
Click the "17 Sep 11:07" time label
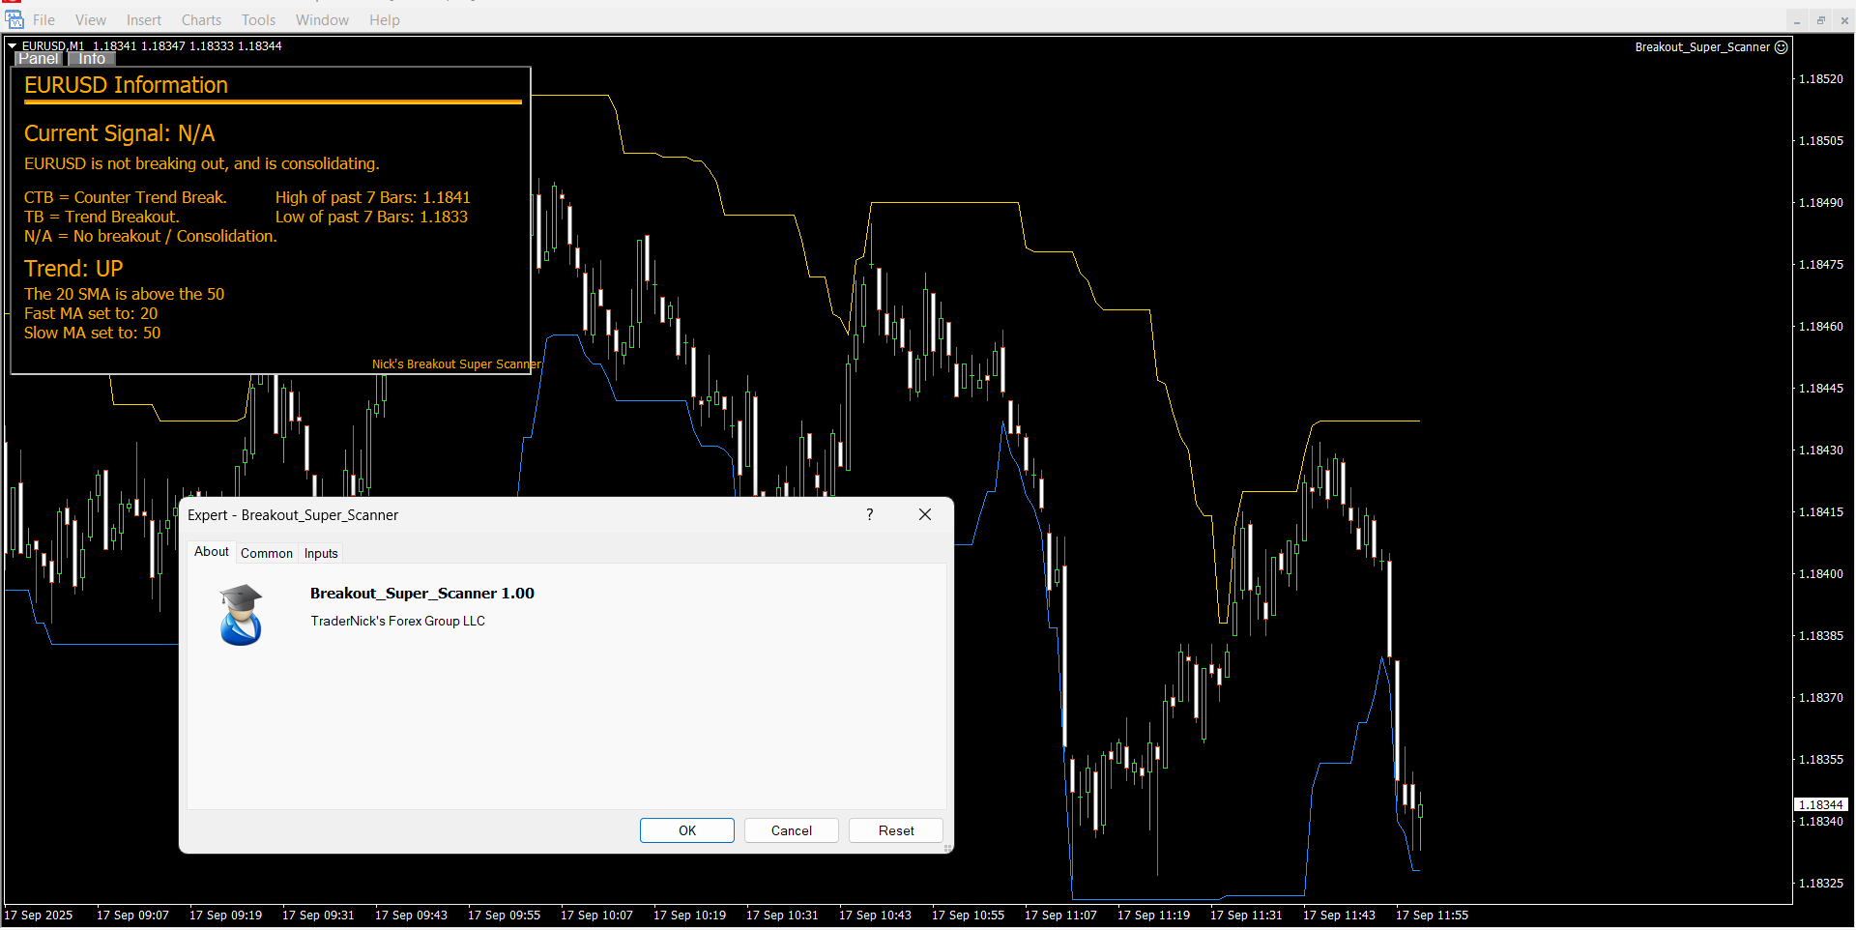pyautogui.click(x=1060, y=915)
